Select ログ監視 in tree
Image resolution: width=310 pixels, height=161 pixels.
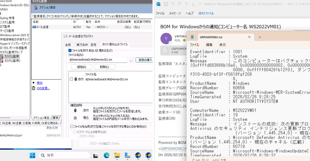click(x=5, y=26)
